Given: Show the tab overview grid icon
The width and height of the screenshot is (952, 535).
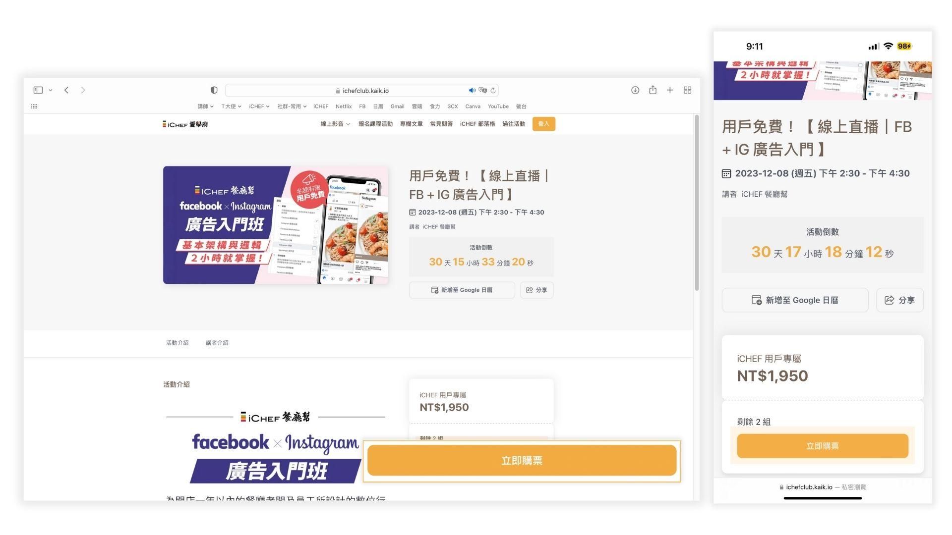Looking at the screenshot, I should point(687,90).
